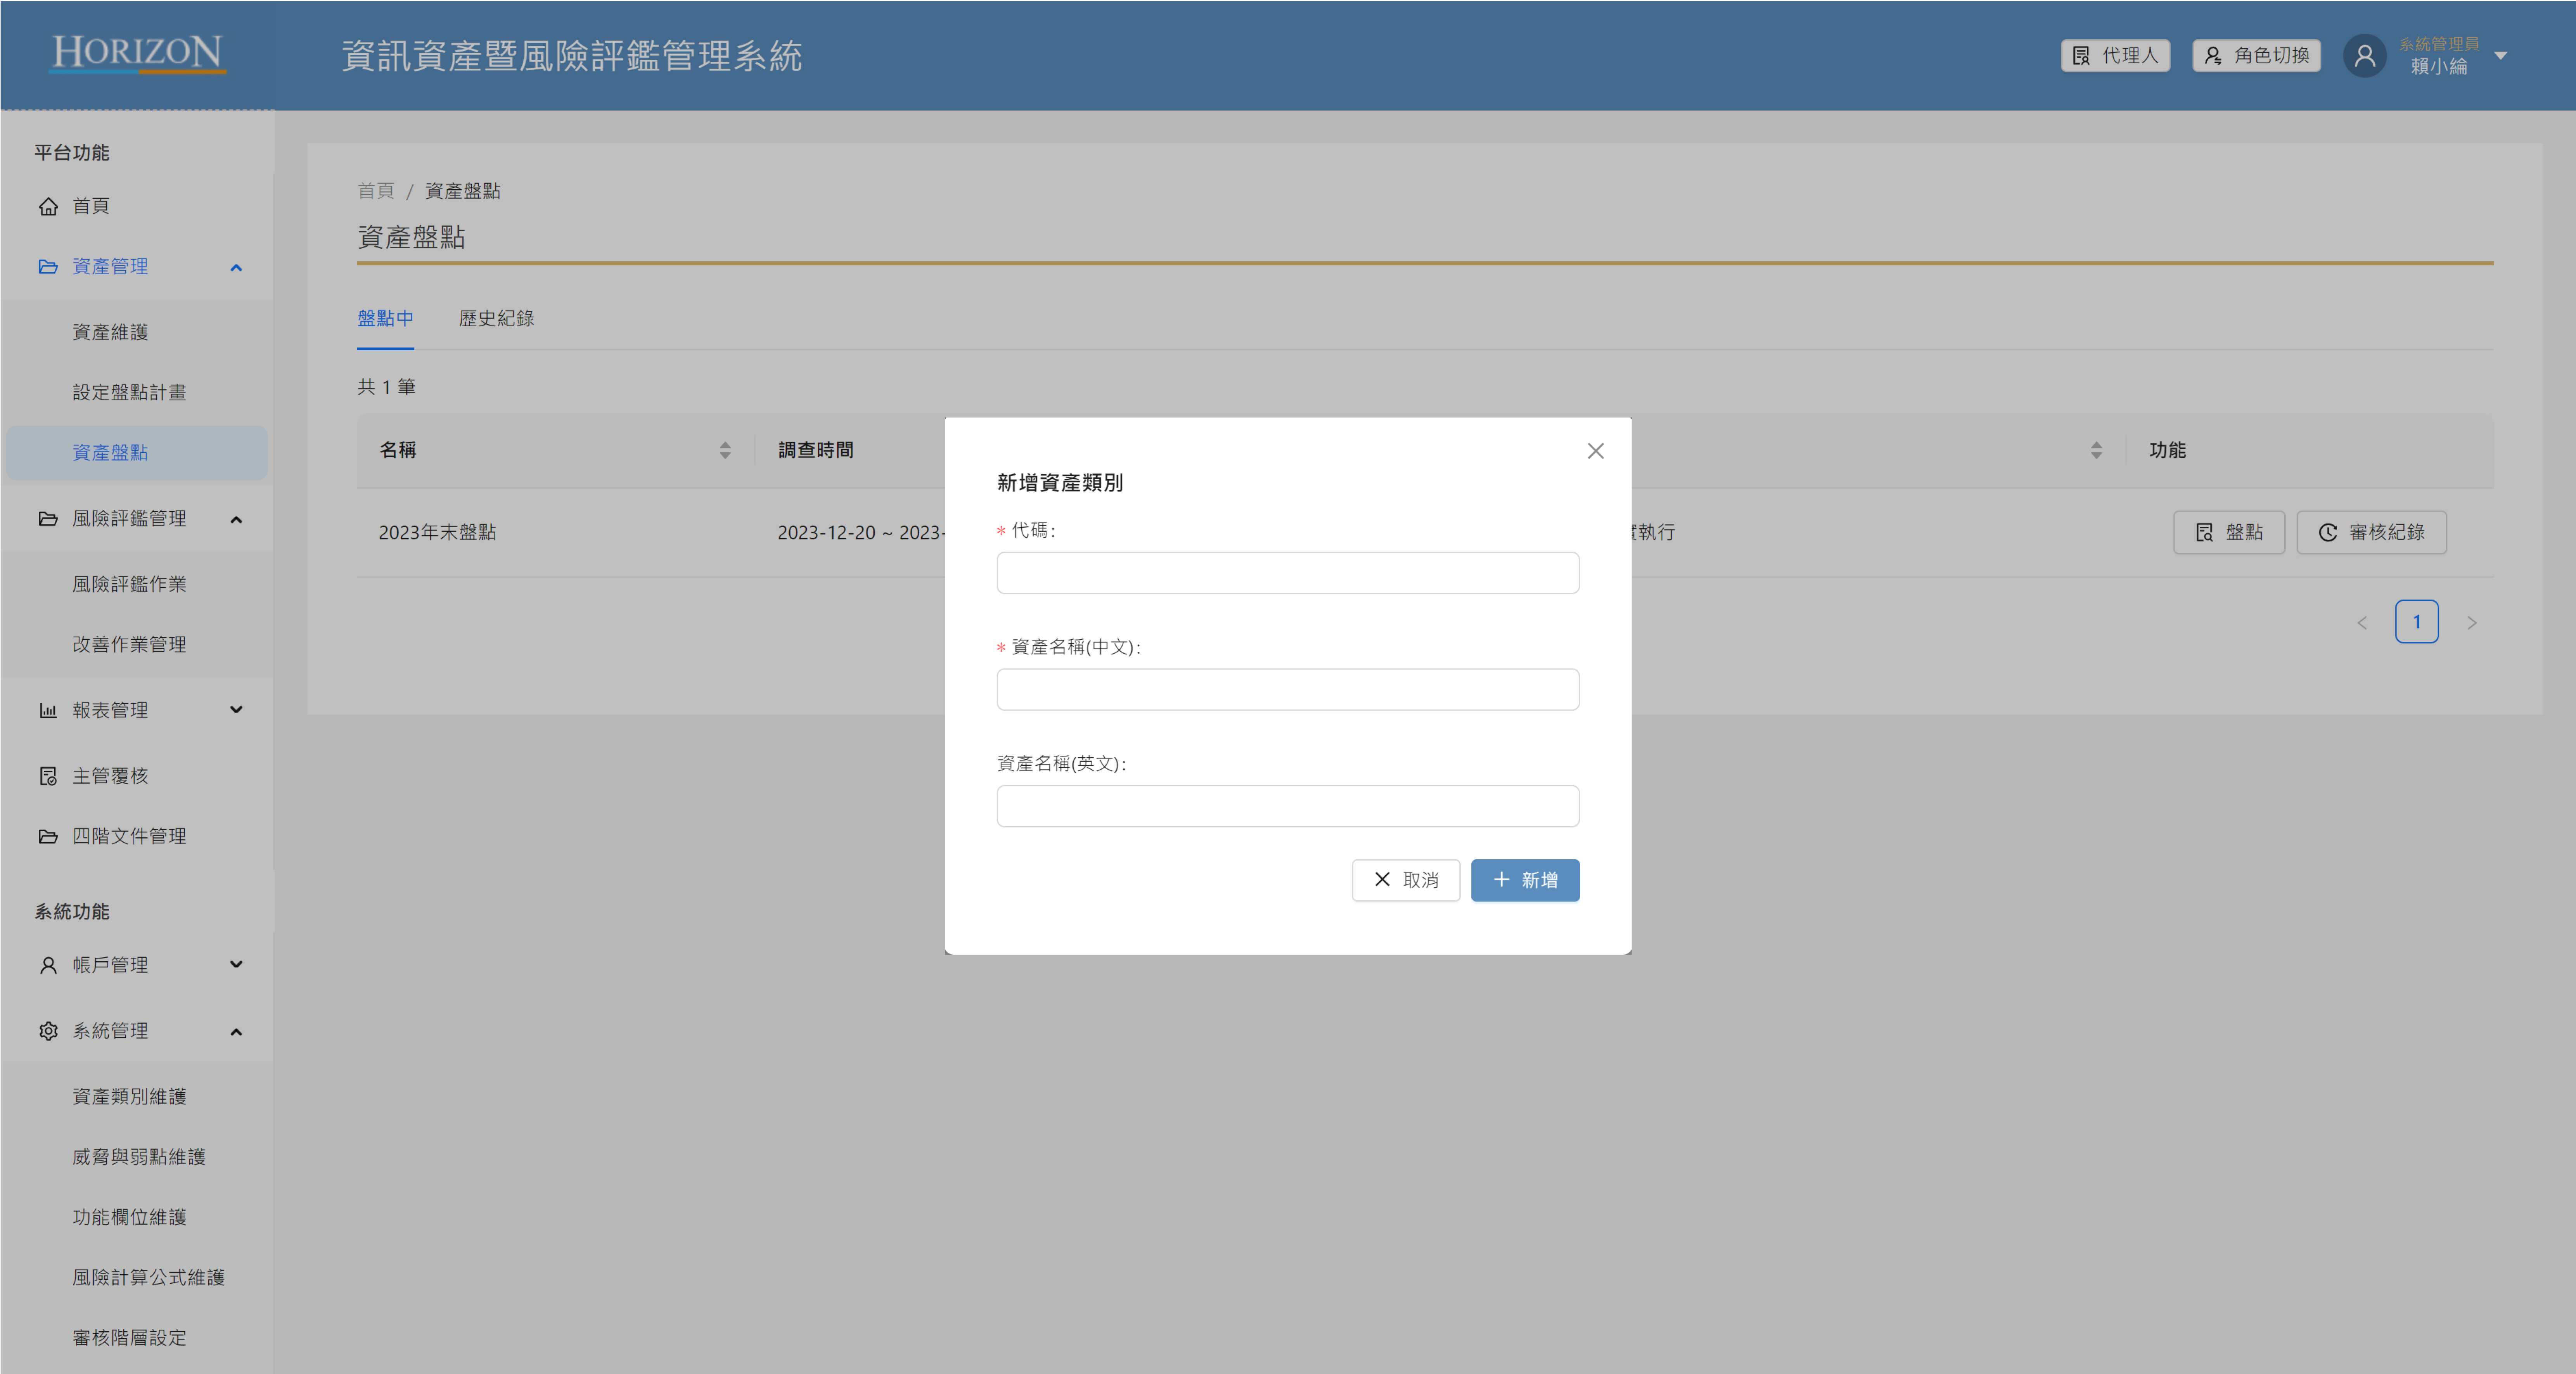Open 資產類別維護 in the sidebar
The image size is (2576, 1374).
(x=129, y=1096)
